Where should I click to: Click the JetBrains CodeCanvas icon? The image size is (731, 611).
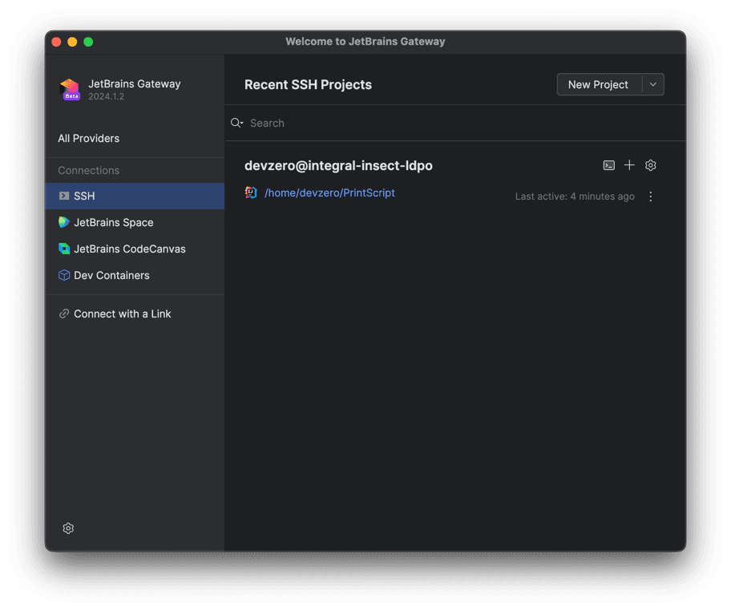[64, 249]
